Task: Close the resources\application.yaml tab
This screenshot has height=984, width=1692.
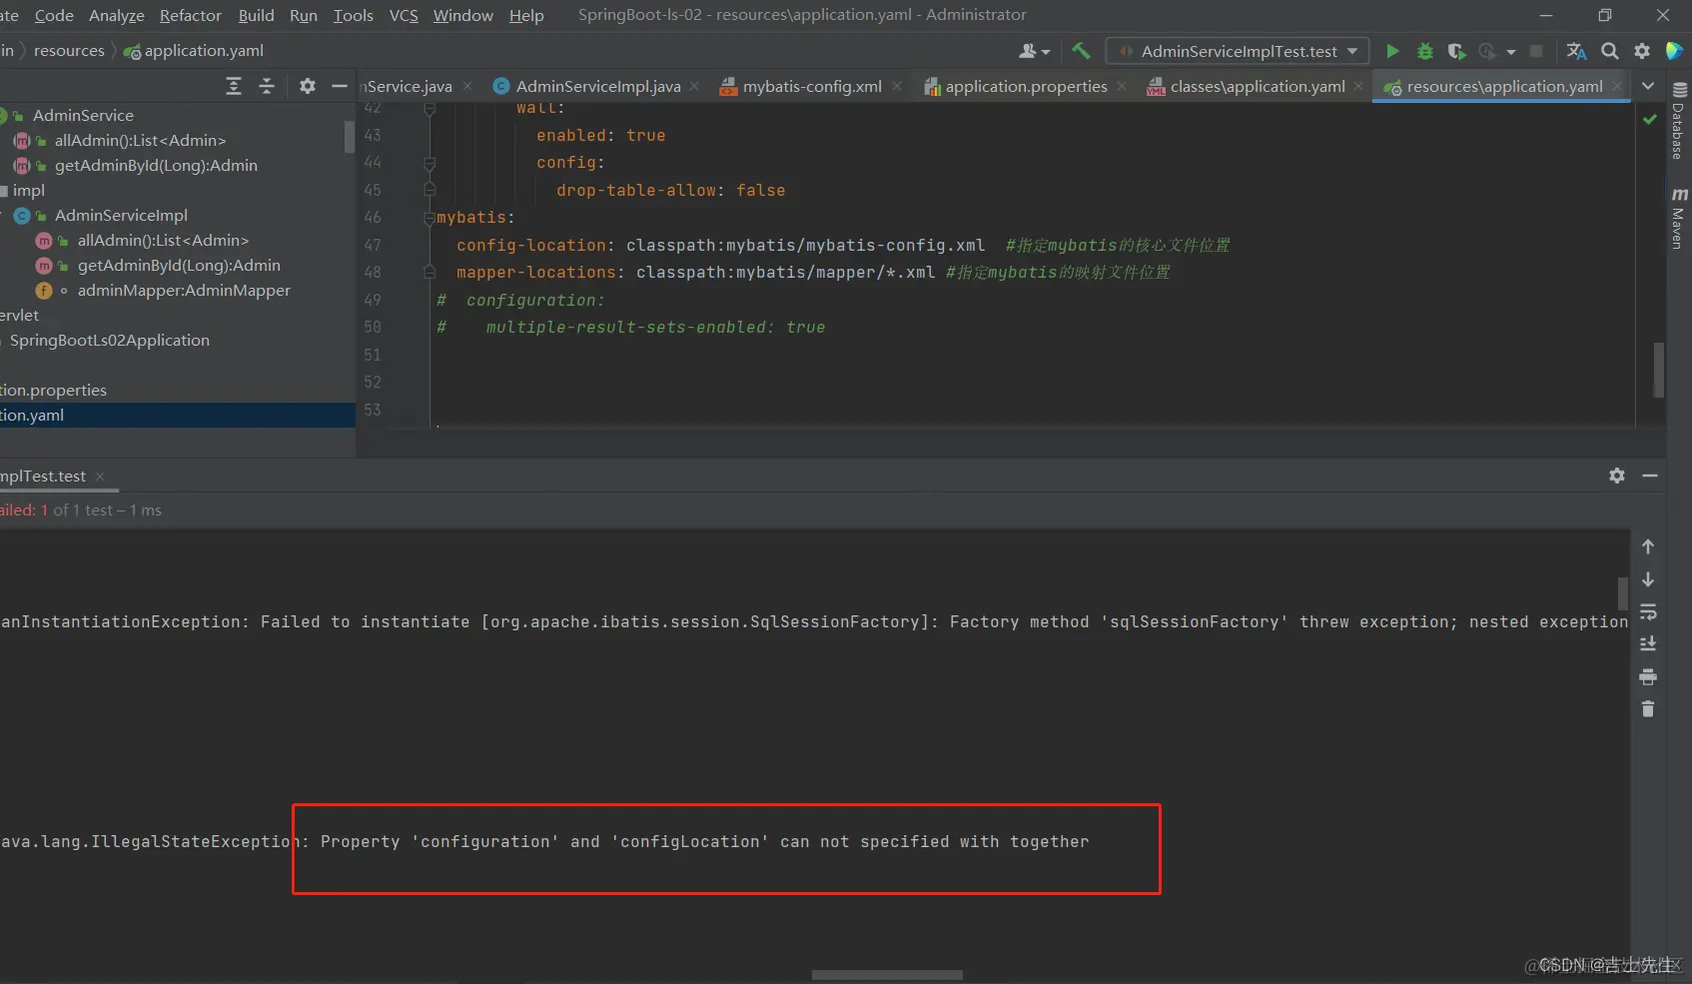Action: point(1617,87)
